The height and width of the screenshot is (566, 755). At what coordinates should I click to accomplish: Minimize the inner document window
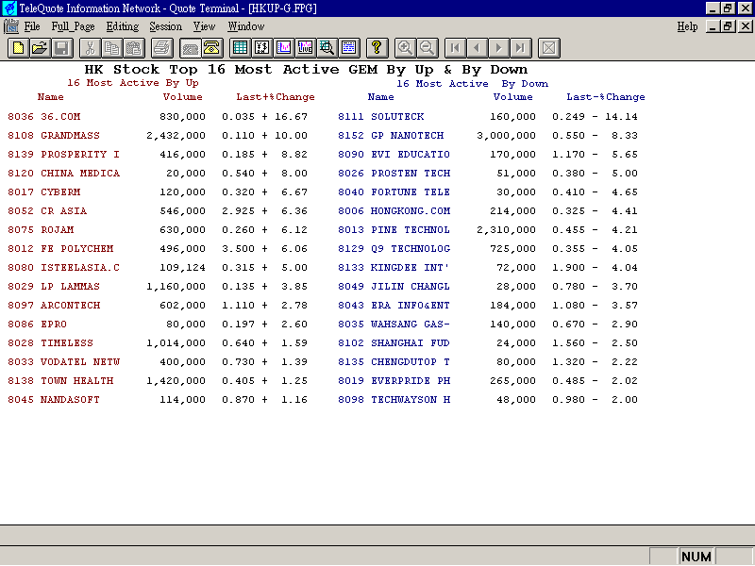[713, 26]
